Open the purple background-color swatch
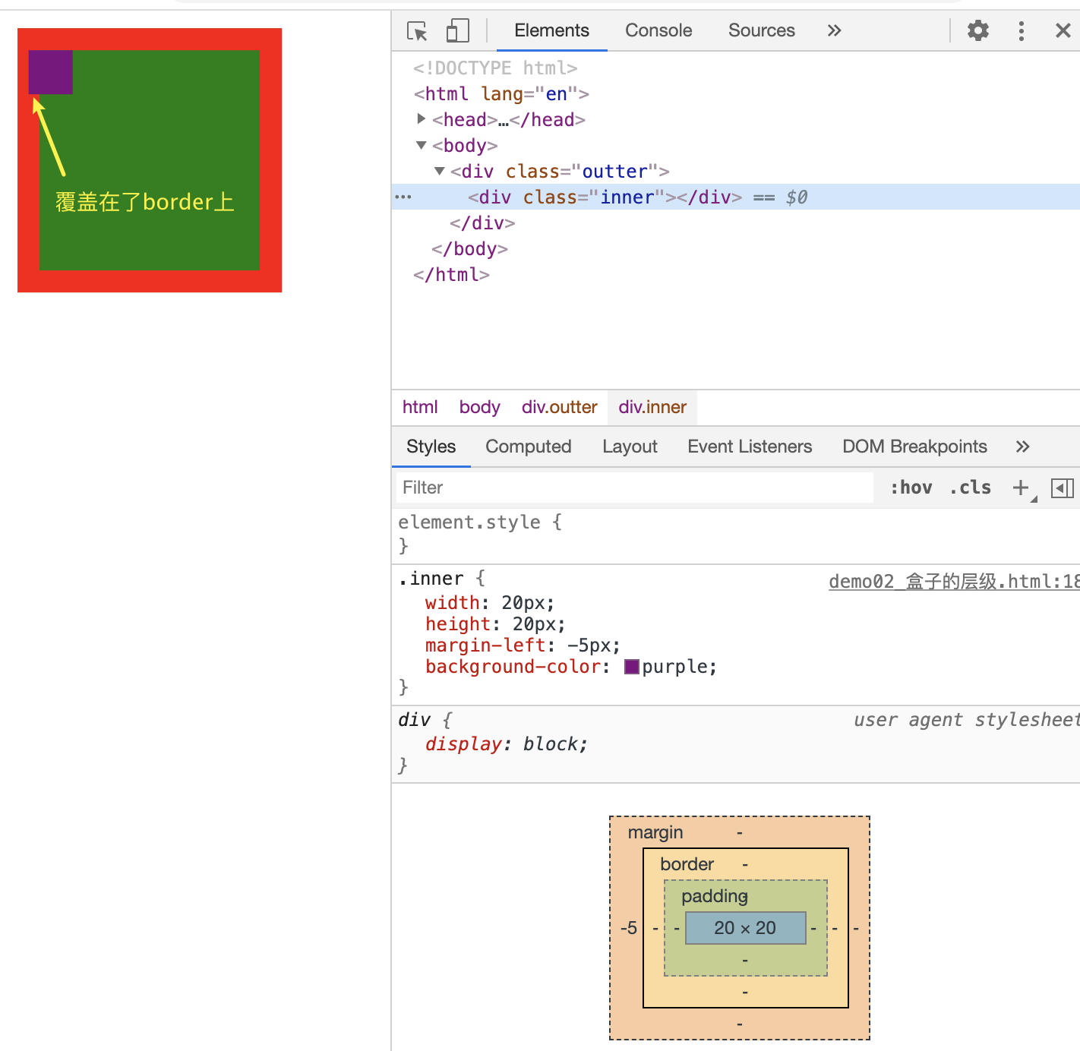This screenshot has width=1080, height=1051. [x=632, y=667]
